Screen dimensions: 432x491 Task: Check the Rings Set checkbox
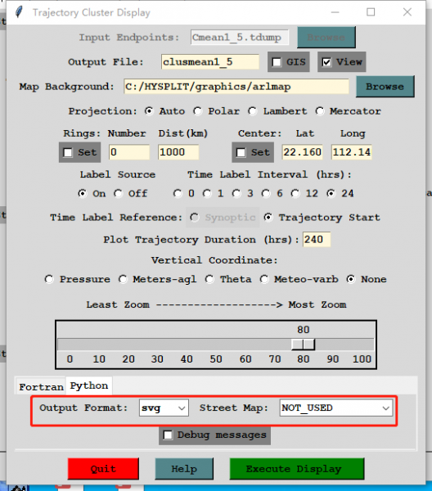tap(68, 152)
